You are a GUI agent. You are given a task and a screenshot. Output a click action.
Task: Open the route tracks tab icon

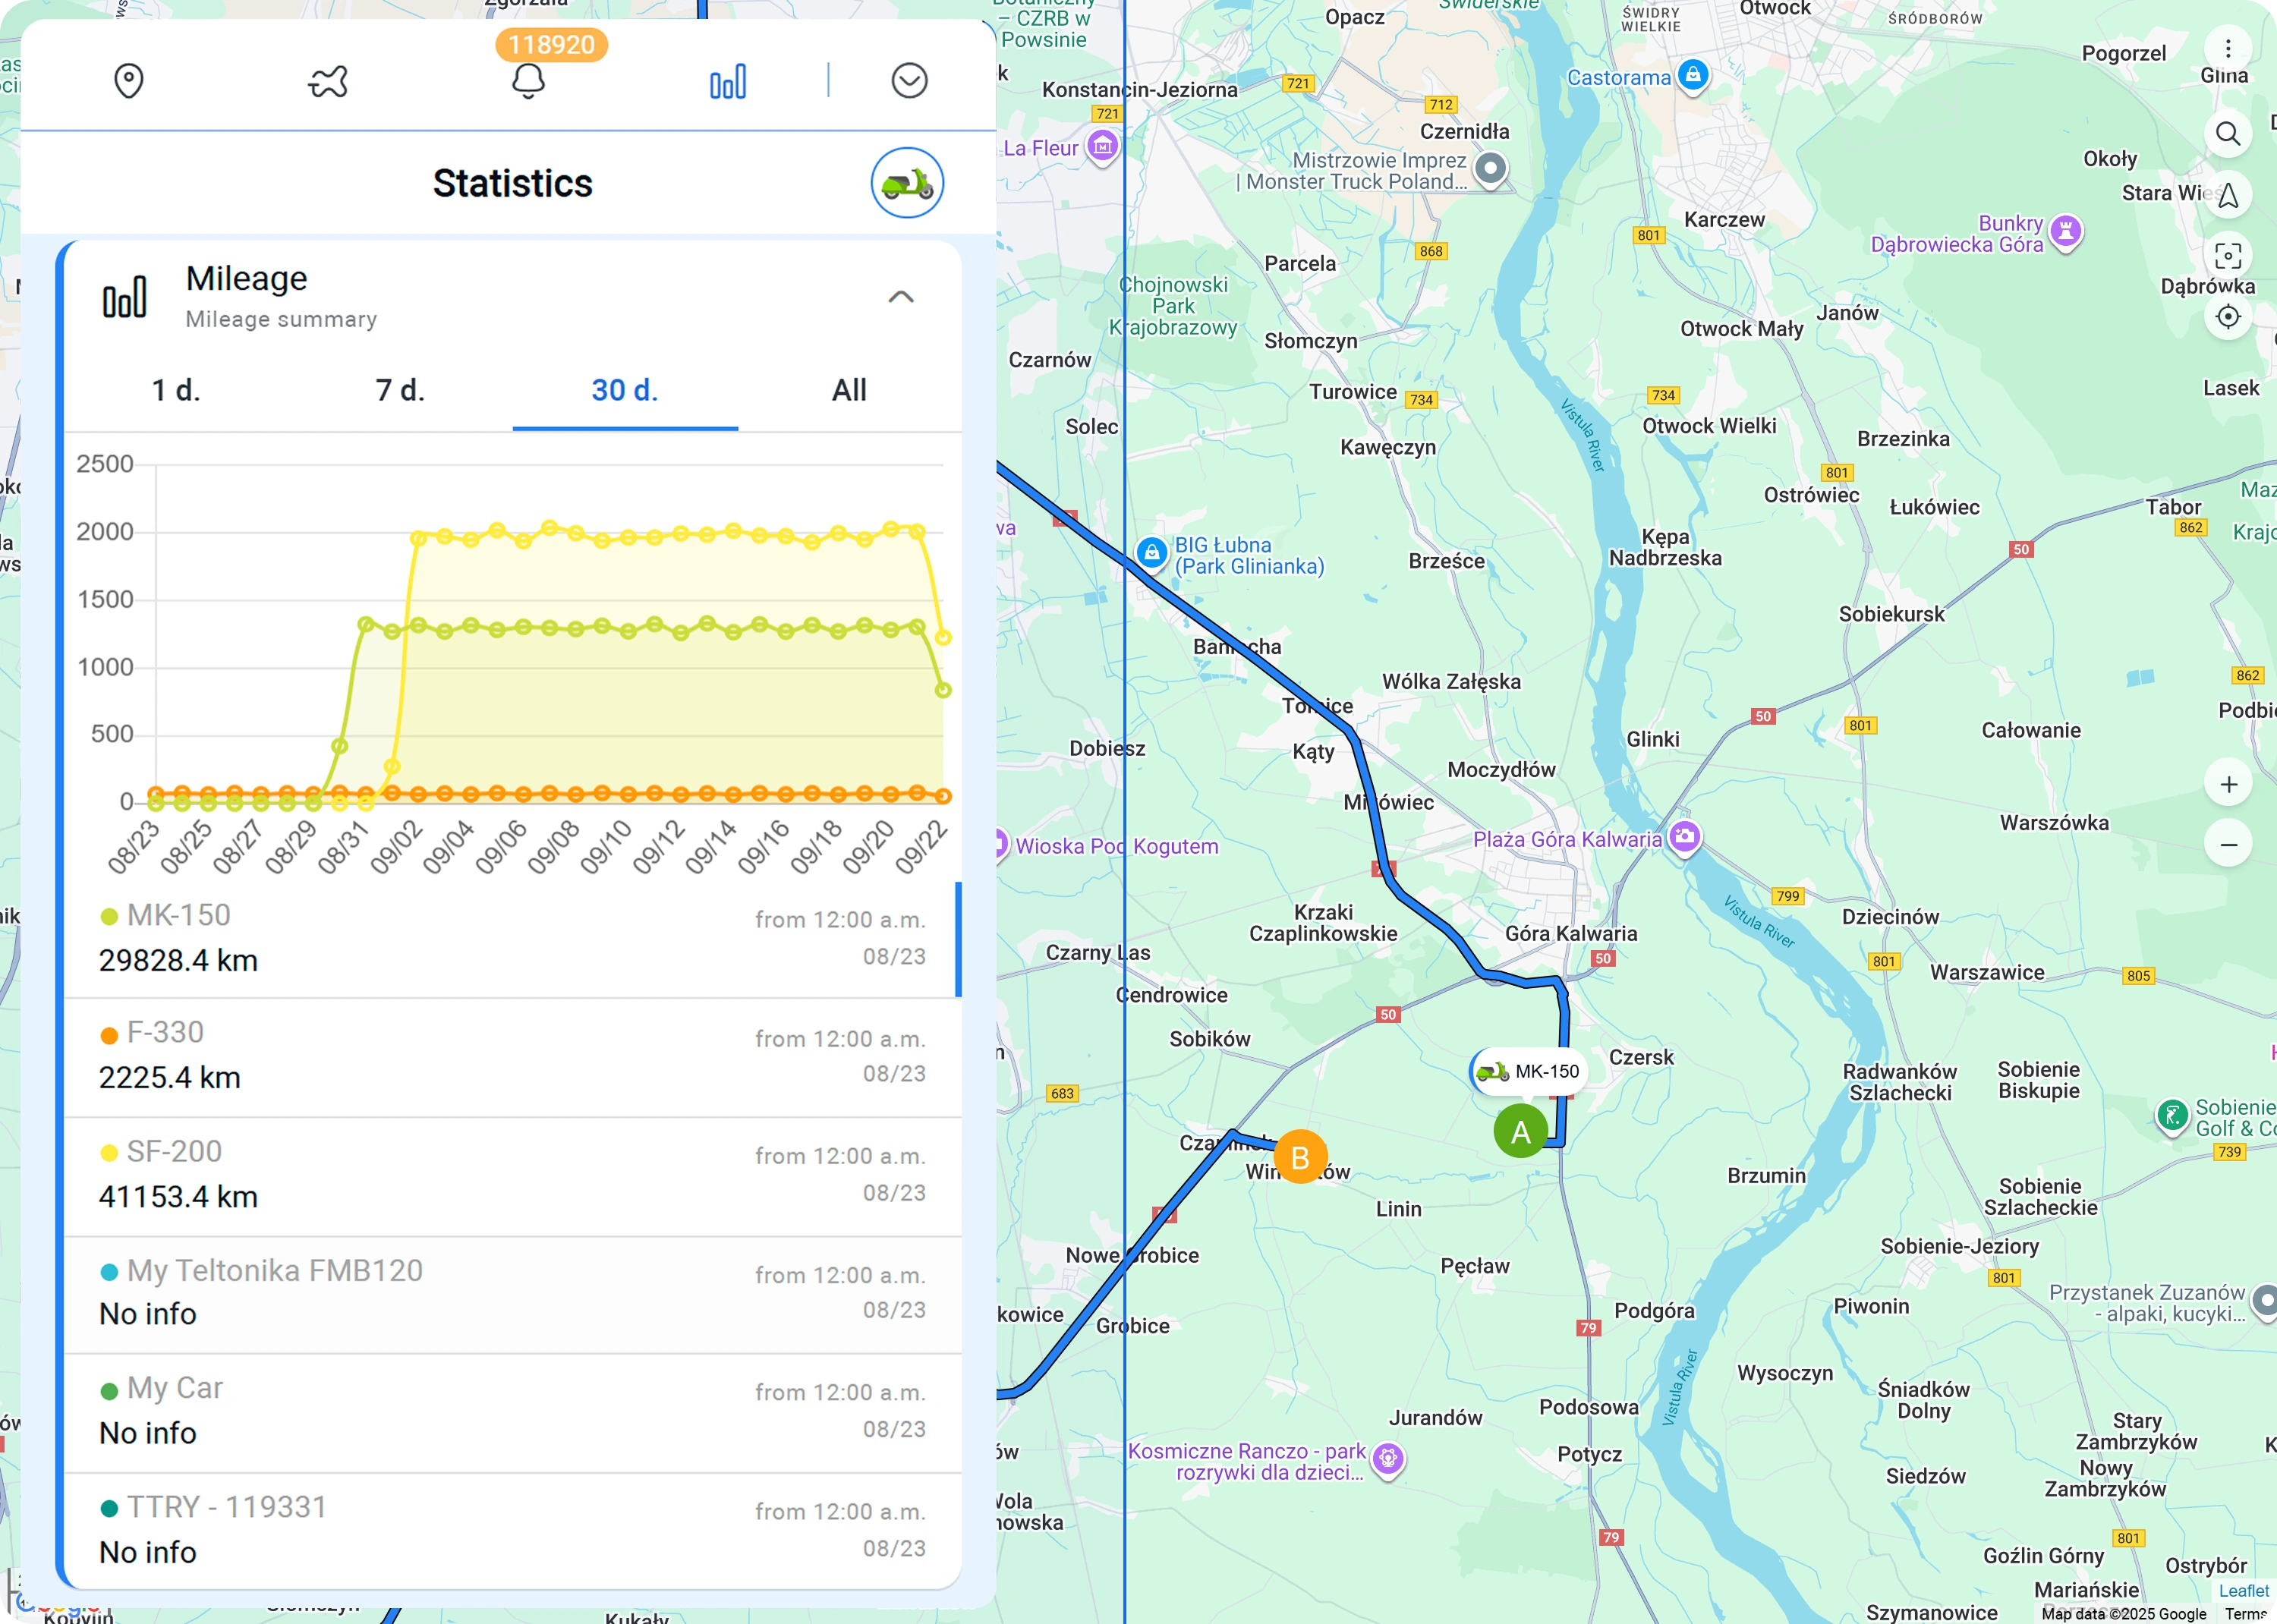tap(328, 81)
